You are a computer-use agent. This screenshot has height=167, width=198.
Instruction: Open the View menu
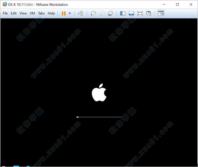click(23, 13)
